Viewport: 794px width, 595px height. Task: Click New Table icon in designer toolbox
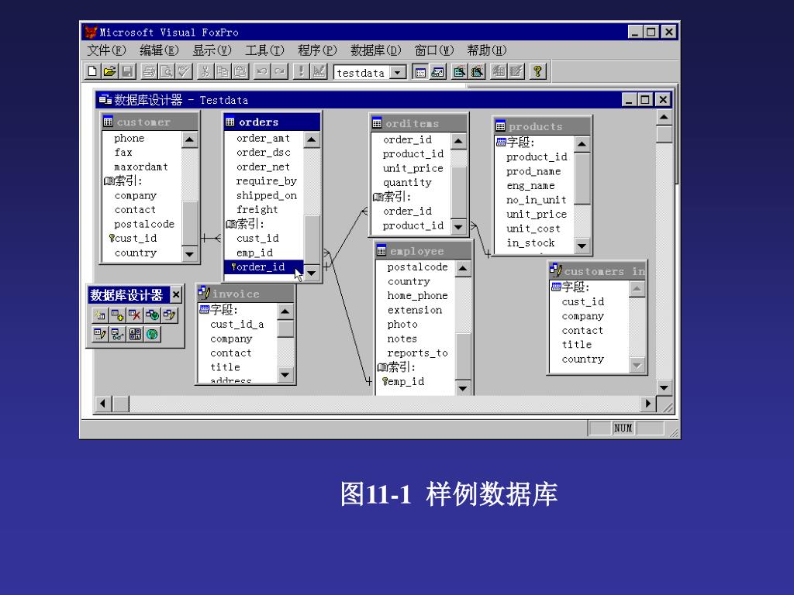[x=100, y=316]
